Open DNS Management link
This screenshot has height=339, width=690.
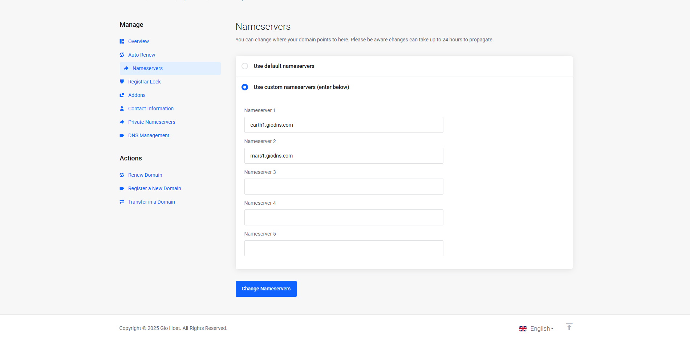coord(149,135)
